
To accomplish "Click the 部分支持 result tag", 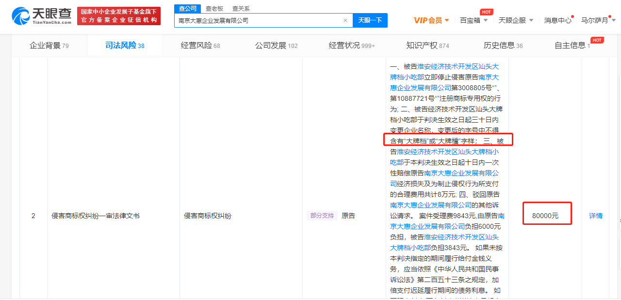I will pyautogui.click(x=321, y=216).
